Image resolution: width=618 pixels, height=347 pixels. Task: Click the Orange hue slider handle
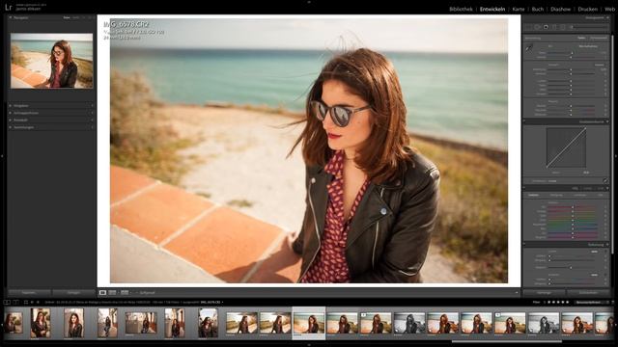(x=573, y=211)
